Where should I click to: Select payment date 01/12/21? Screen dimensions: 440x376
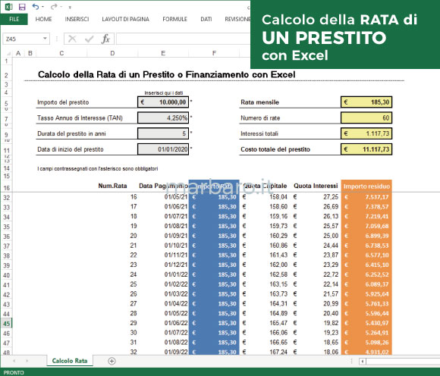(x=176, y=265)
